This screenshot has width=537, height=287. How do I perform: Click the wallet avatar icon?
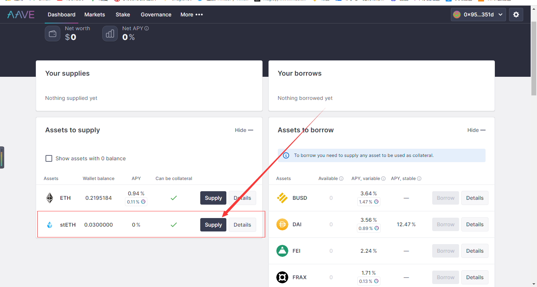[x=457, y=15]
